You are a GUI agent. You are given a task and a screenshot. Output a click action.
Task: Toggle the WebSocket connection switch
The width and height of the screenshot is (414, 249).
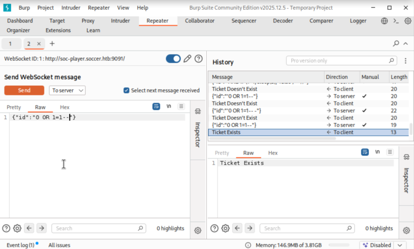click(x=173, y=58)
